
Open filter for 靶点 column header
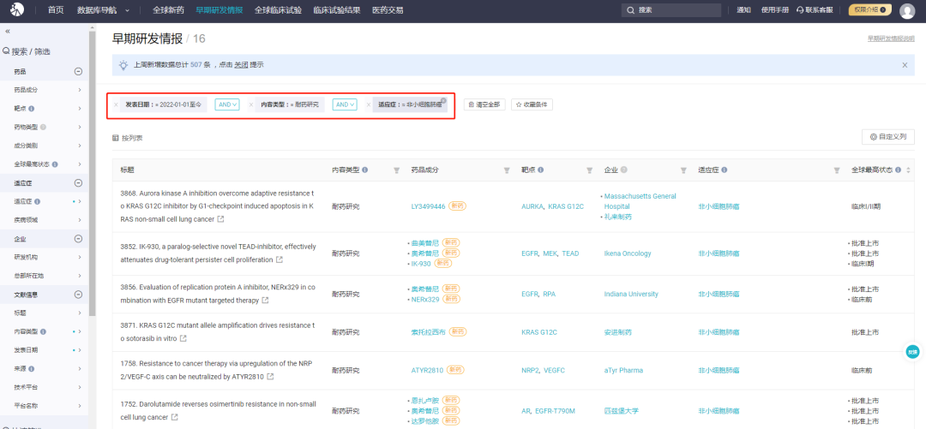pos(589,170)
